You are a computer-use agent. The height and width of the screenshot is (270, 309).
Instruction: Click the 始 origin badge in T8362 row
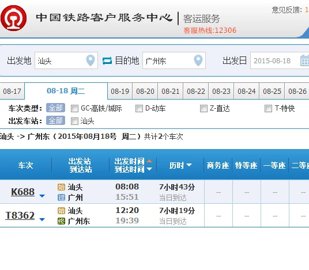point(61,211)
